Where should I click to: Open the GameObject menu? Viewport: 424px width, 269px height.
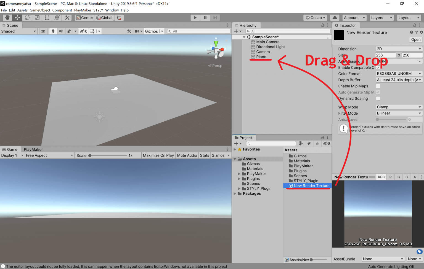[40, 10]
